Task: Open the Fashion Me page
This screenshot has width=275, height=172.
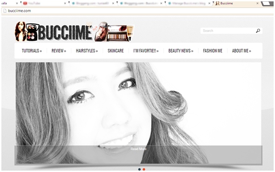Action: point(213,51)
